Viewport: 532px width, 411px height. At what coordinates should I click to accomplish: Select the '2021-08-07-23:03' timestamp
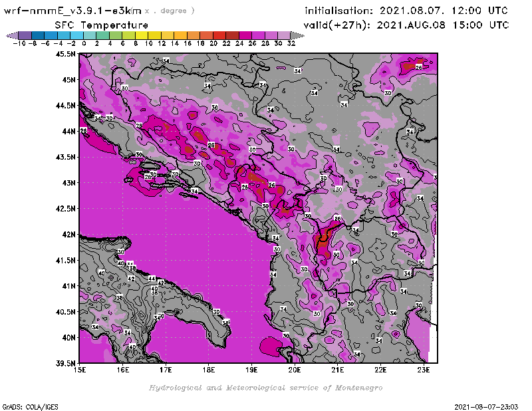pyautogui.click(x=486, y=407)
